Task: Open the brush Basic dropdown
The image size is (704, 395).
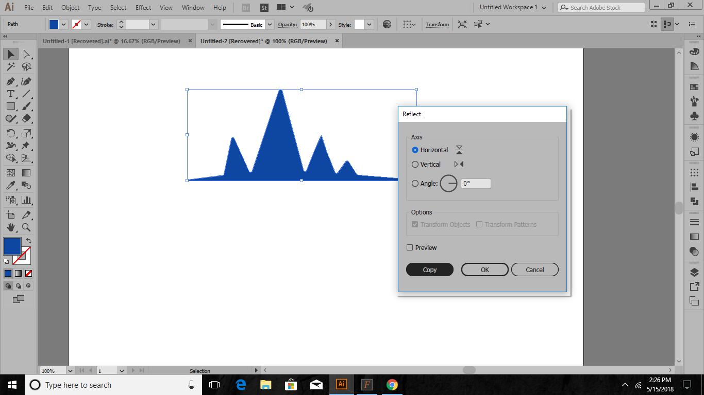Action: pos(269,24)
